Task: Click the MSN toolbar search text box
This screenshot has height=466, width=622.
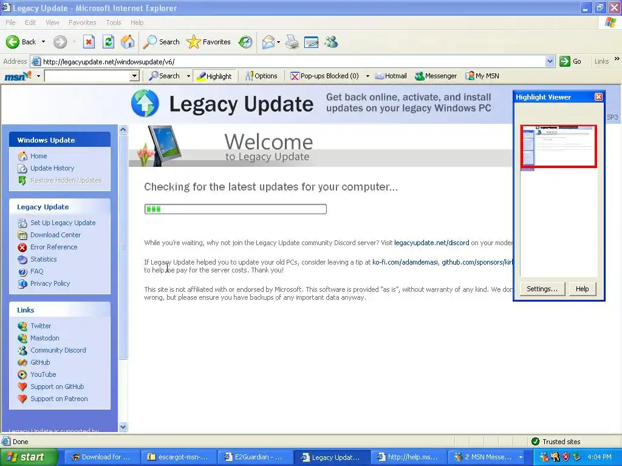Action: point(87,76)
